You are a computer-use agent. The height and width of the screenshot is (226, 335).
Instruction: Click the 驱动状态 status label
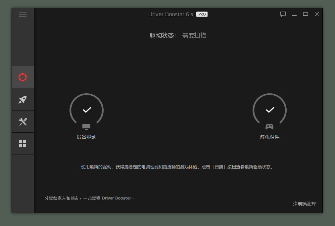point(163,35)
